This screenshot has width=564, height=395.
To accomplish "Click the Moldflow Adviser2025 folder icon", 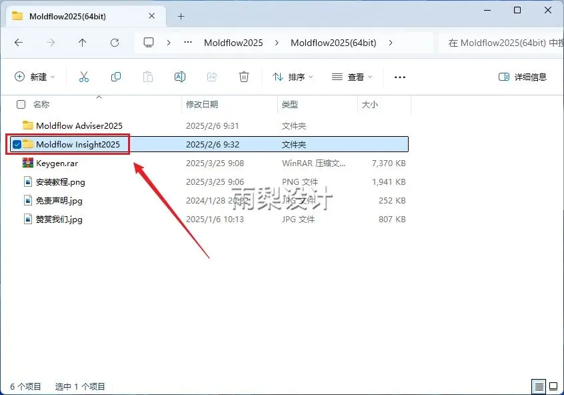I will [x=28, y=125].
